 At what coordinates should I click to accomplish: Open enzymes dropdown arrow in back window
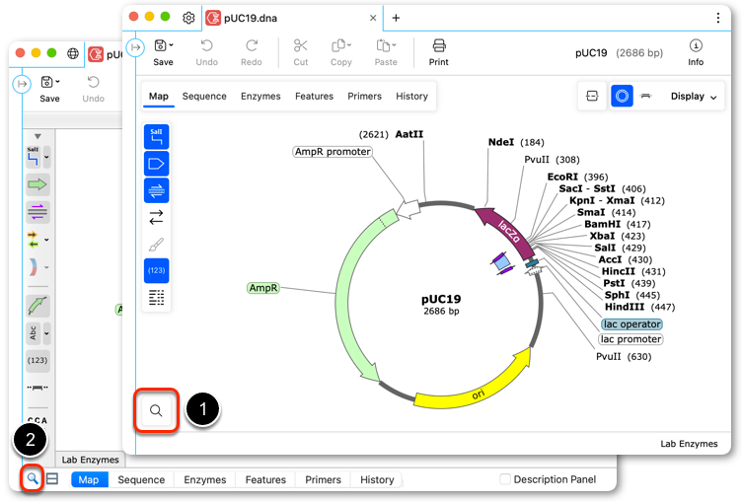coord(46,157)
